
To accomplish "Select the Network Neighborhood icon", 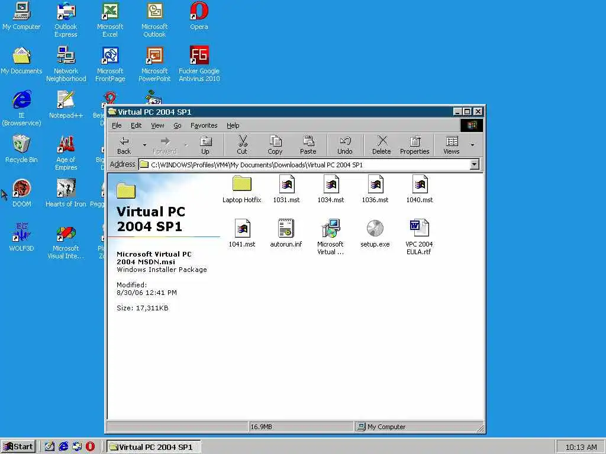I will coord(66,64).
